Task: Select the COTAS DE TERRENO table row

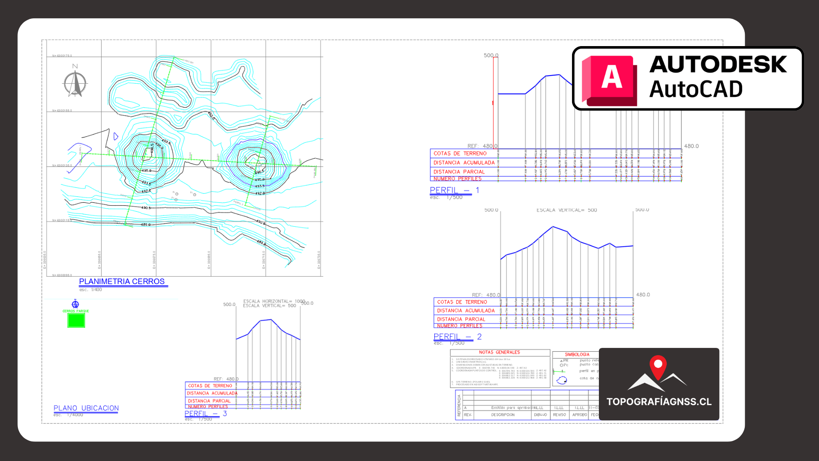Action: pos(459,153)
